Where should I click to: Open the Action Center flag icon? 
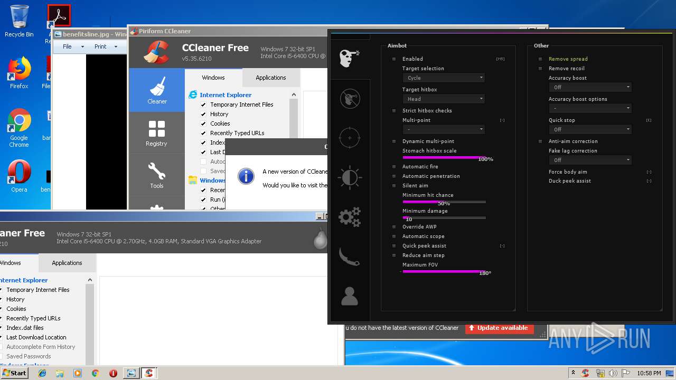point(625,373)
